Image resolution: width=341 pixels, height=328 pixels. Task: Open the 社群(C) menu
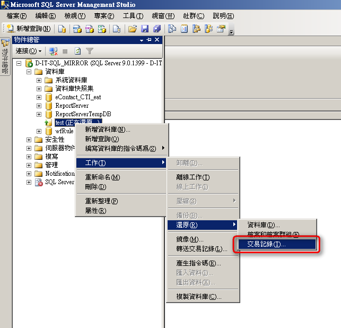click(194, 16)
